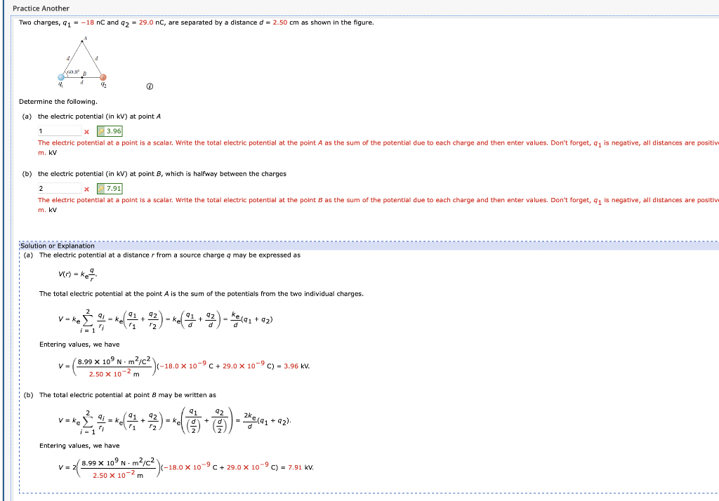The height and width of the screenshot is (501, 719).
Task: Click answer field for part (b)
Action: pyautogui.click(x=60, y=188)
